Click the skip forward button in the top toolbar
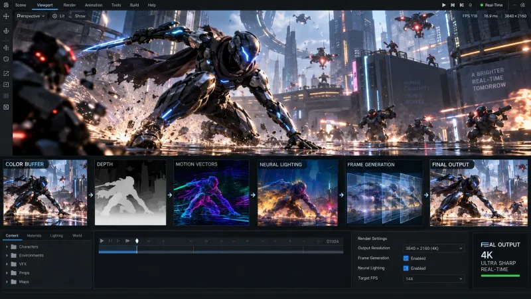Image resolution: width=531 pixels, height=299 pixels. [461, 5]
